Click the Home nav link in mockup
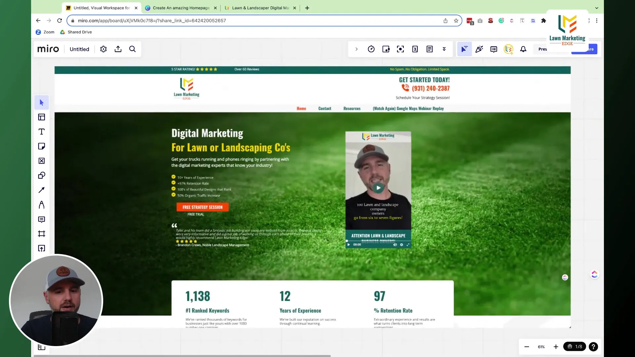 (301, 108)
